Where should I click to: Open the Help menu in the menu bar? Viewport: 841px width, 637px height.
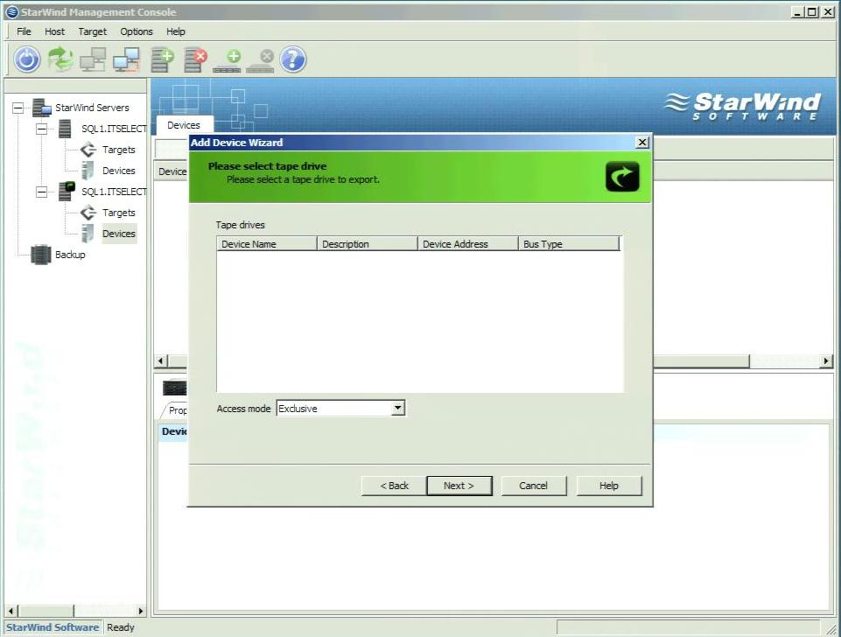coord(175,31)
